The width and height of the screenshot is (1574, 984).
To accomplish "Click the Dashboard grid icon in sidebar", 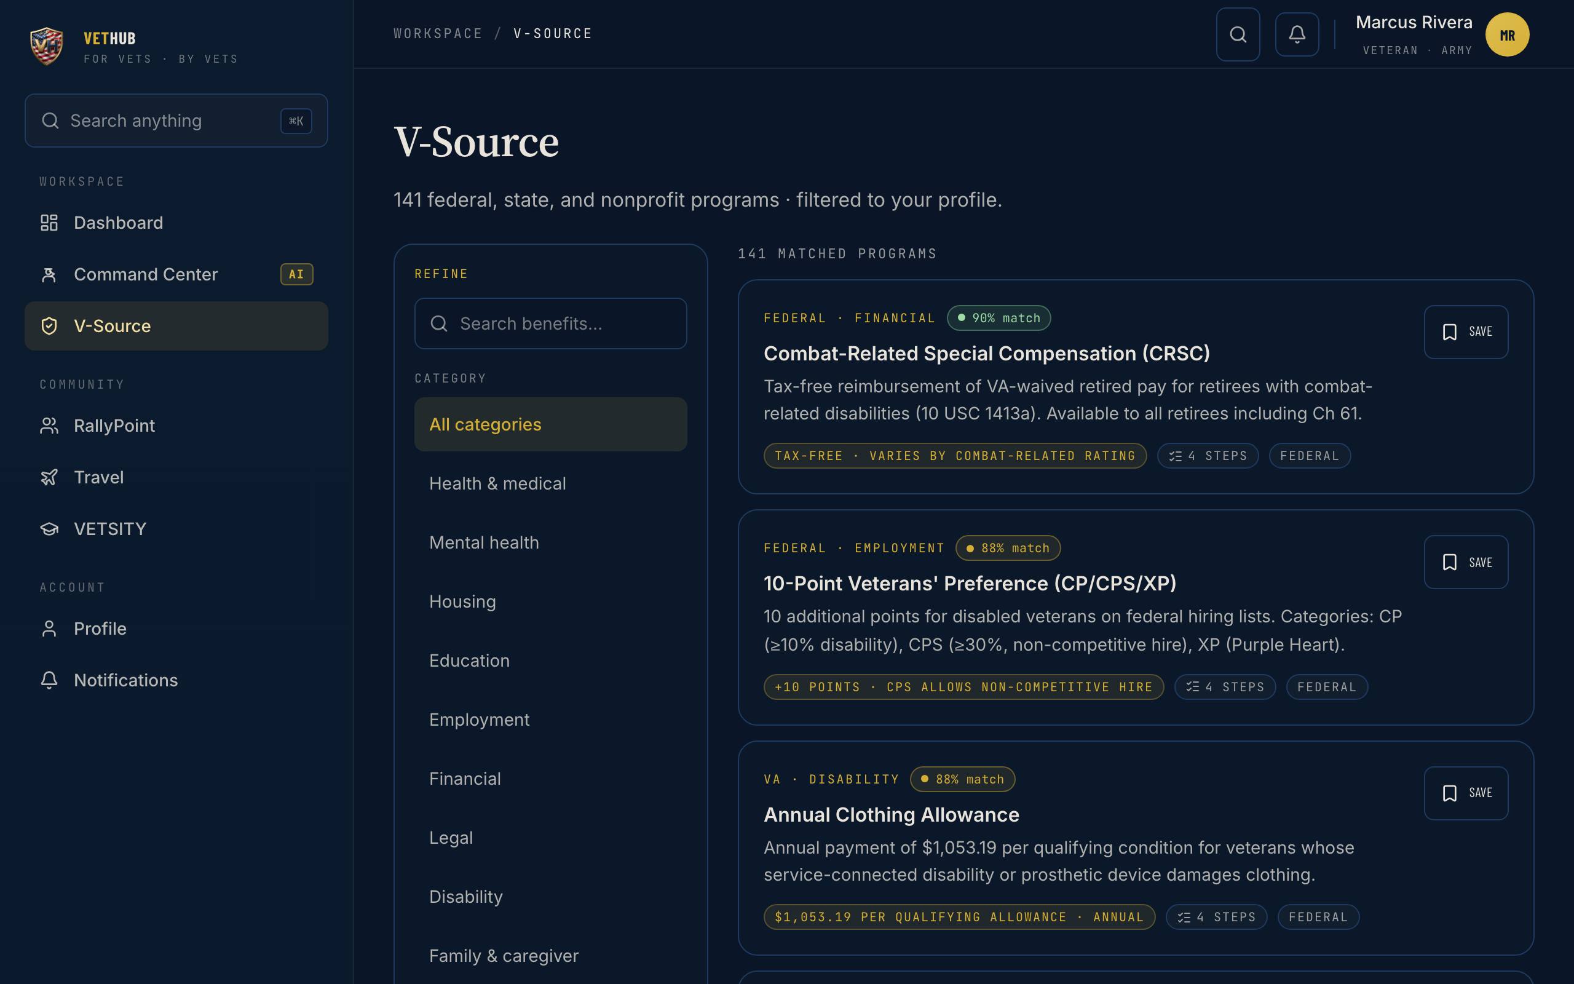I will (x=49, y=223).
